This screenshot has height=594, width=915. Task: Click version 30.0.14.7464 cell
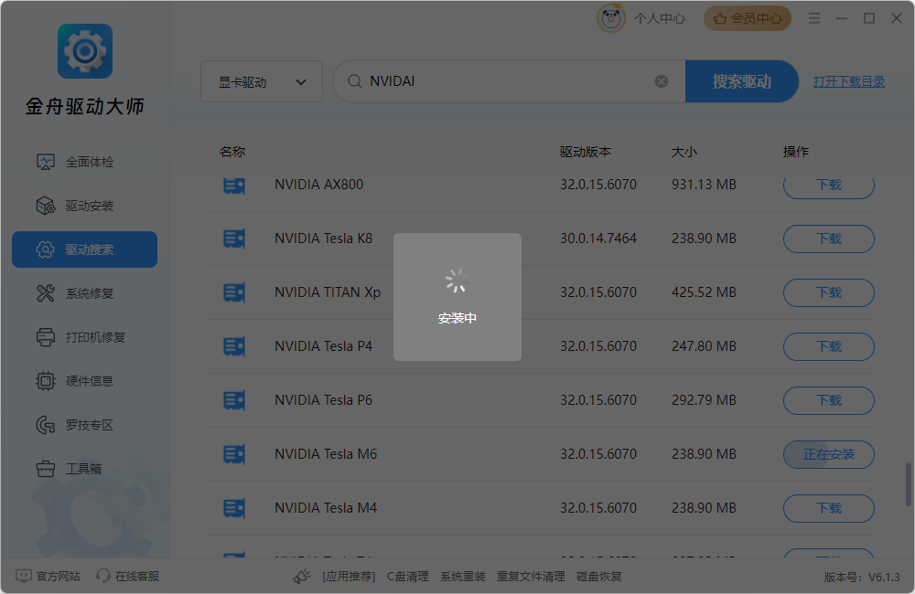pos(598,239)
